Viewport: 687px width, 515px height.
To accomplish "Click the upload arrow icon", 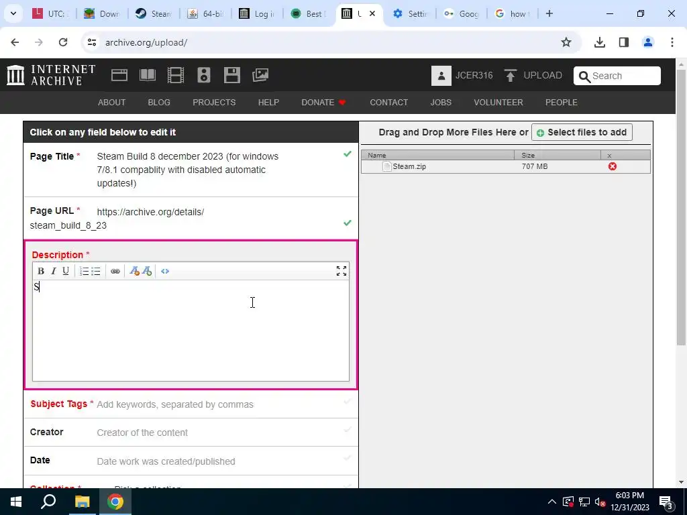I will point(510,75).
